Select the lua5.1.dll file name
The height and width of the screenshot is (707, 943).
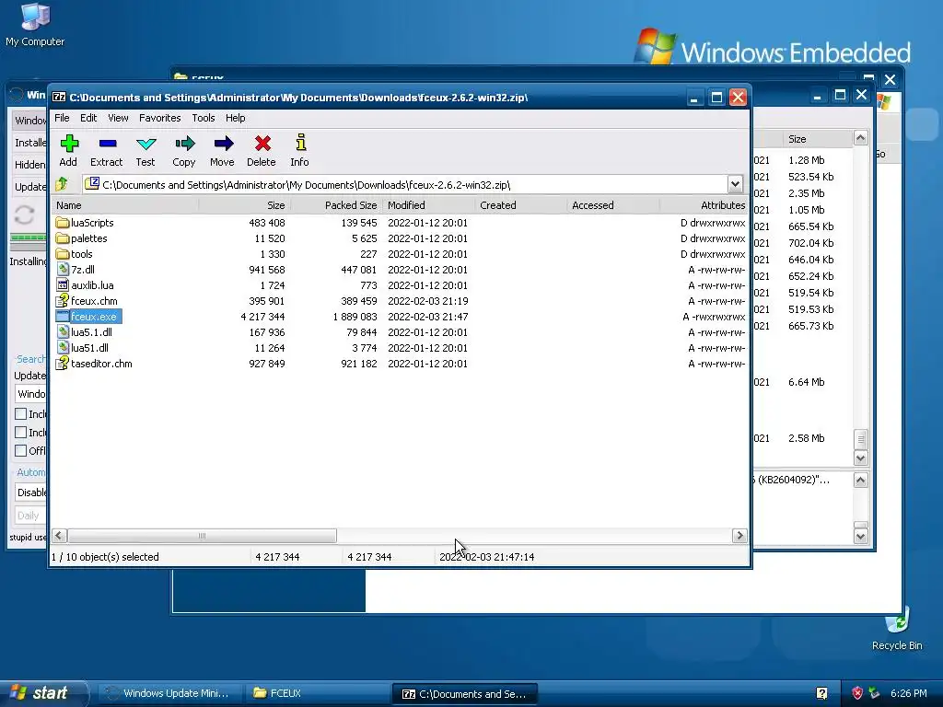tap(91, 331)
